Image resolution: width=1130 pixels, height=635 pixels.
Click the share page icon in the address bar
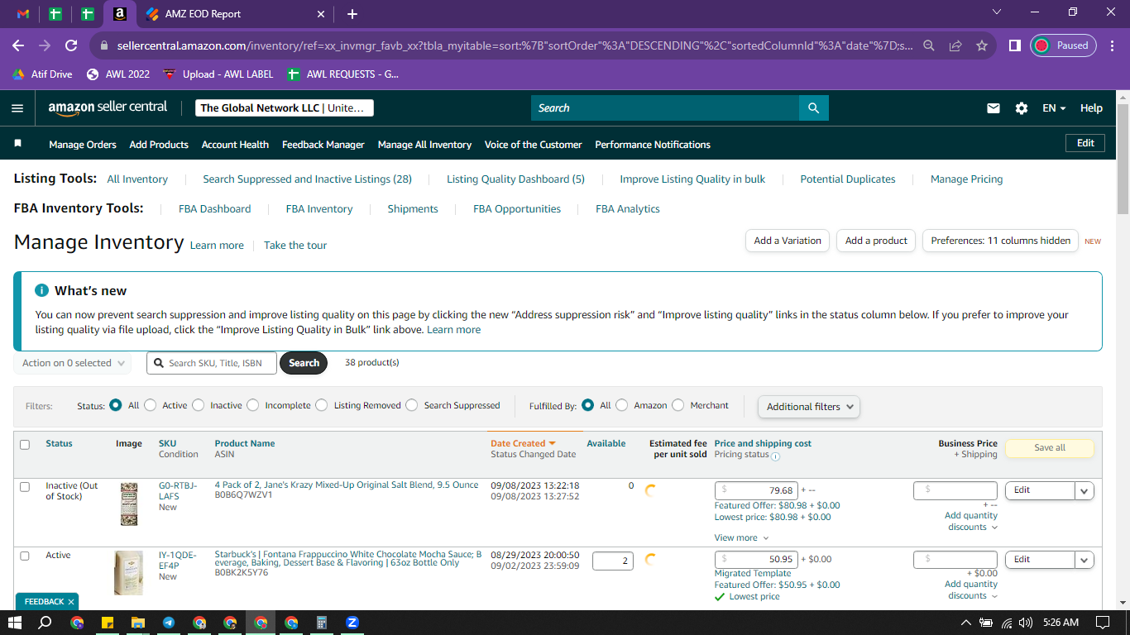click(955, 46)
